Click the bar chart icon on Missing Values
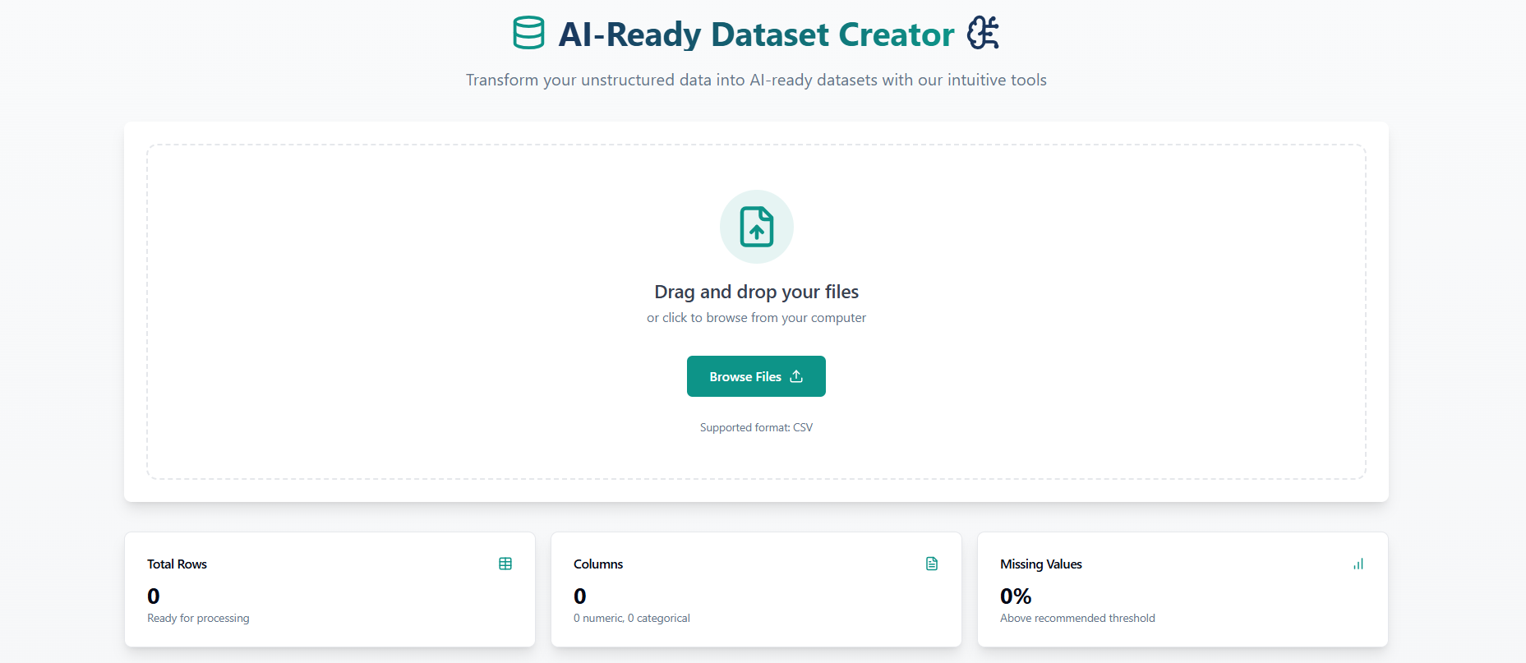The image size is (1526, 663). (x=1358, y=564)
